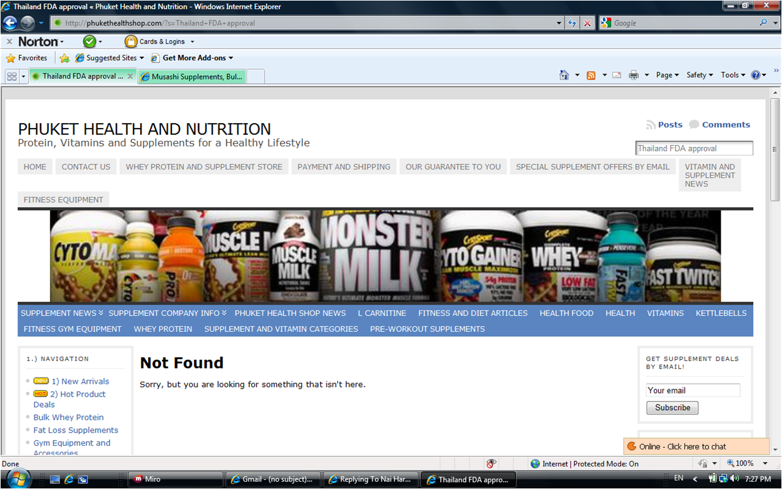Image resolution: width=782 pixels, height=489 pixels.
Task: Open the FITNESS EQUIPMENT nav item
Action: tap(64, 200)
